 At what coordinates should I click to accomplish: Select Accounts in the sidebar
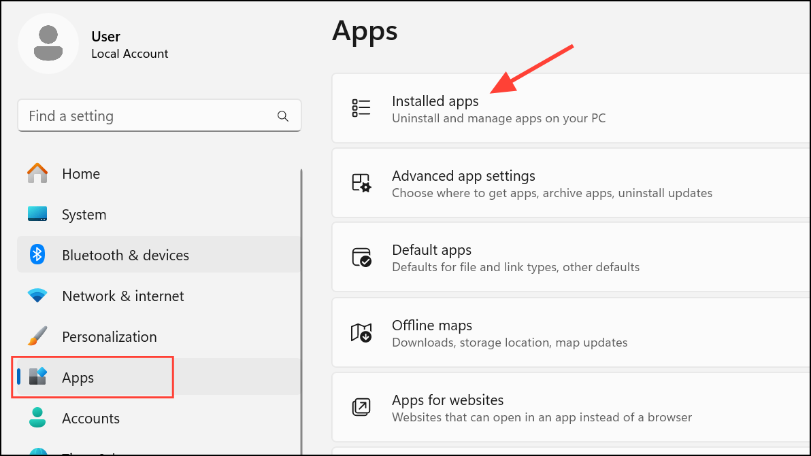[x=90, y=419]
